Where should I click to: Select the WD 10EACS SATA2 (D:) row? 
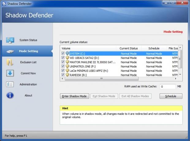pos(119,58)
